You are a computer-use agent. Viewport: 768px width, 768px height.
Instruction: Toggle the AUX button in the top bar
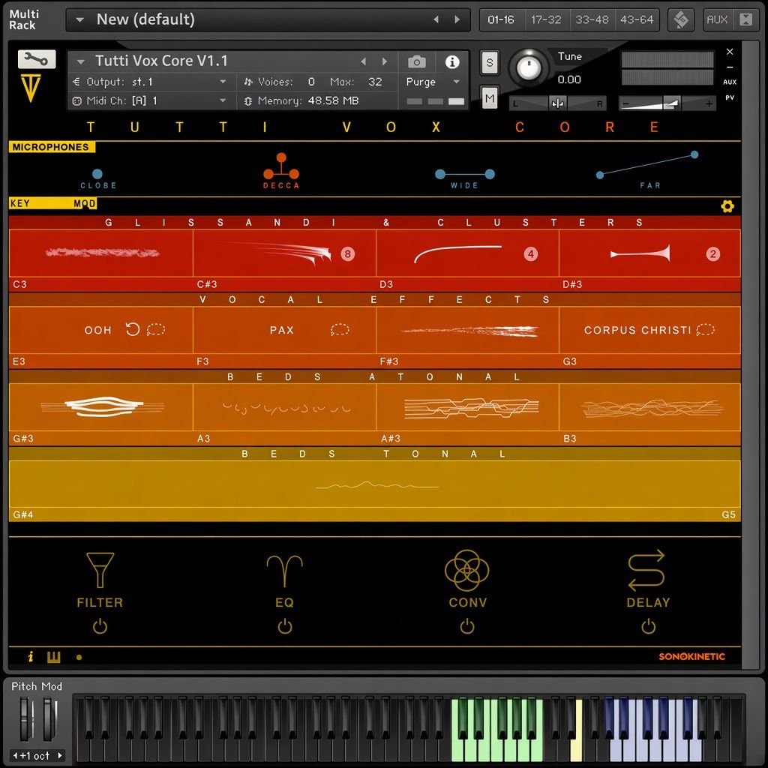tap(716, 19)
